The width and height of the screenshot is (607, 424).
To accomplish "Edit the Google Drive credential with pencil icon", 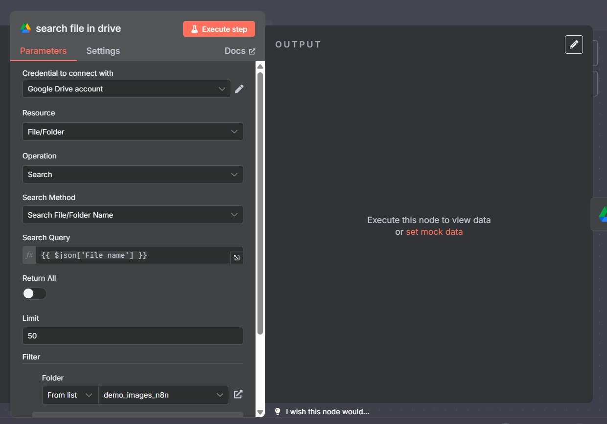I will (239, 89).
